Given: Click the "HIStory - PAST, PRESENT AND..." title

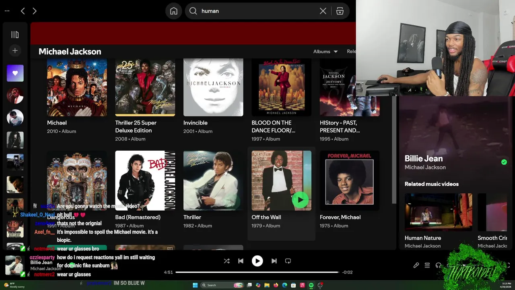Looking at the screenshot, I should point(340,126).
